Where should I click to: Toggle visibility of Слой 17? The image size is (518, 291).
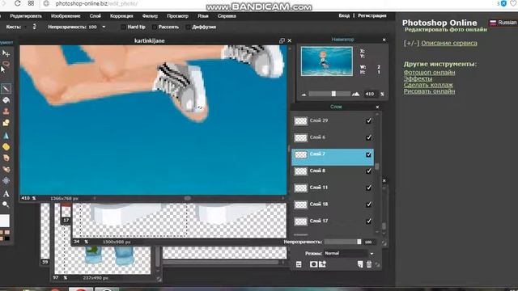tap(369, 221)
